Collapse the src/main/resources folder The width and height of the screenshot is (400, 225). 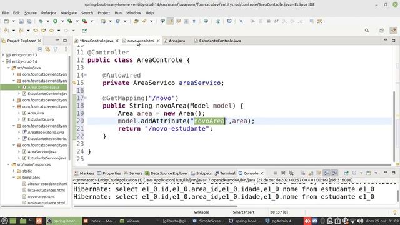[x=8, y=164]
